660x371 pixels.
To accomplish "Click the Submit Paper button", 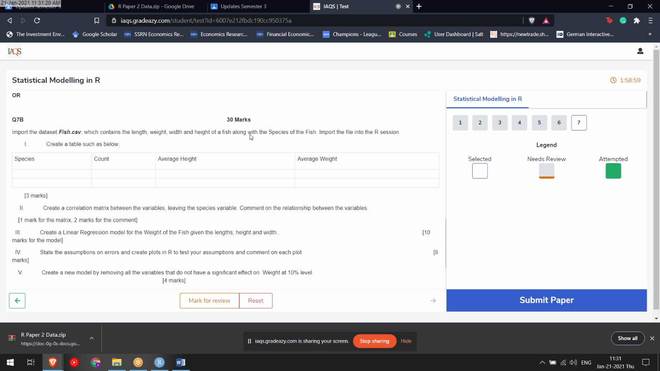I will 546,300.
